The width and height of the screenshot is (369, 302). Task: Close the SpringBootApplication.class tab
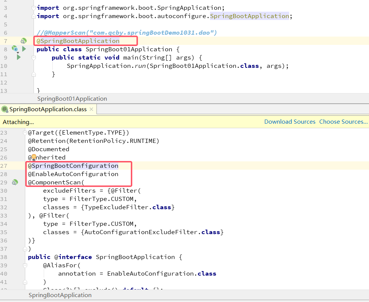tap(92, 109)
